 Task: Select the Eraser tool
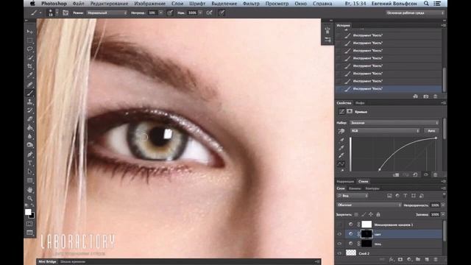click(x=29, y=119)
